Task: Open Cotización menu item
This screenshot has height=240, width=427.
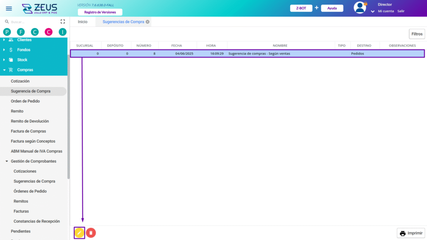Action: coord(20,81)
